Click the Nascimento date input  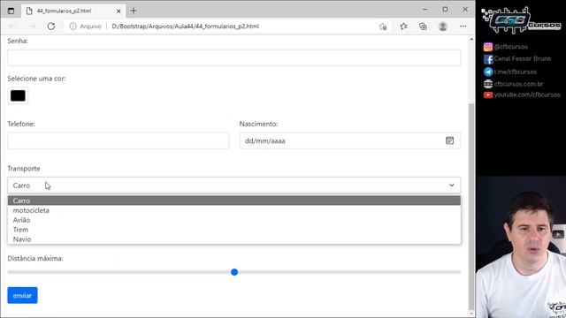(x=350, y=140)
